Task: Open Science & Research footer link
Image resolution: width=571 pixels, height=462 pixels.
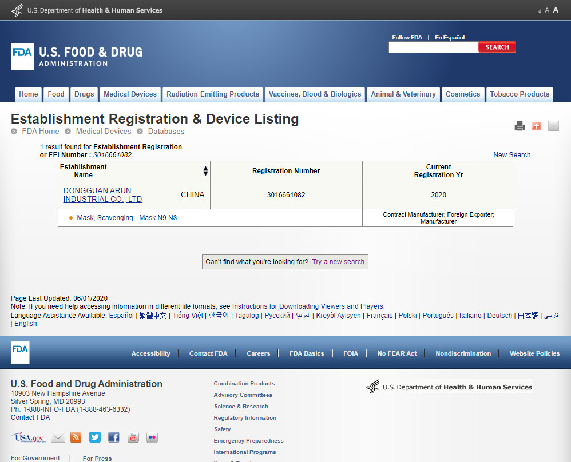Action: (x=241, y=407)
